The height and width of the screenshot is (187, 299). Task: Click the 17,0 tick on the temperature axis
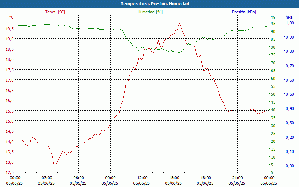pos(10,80)
